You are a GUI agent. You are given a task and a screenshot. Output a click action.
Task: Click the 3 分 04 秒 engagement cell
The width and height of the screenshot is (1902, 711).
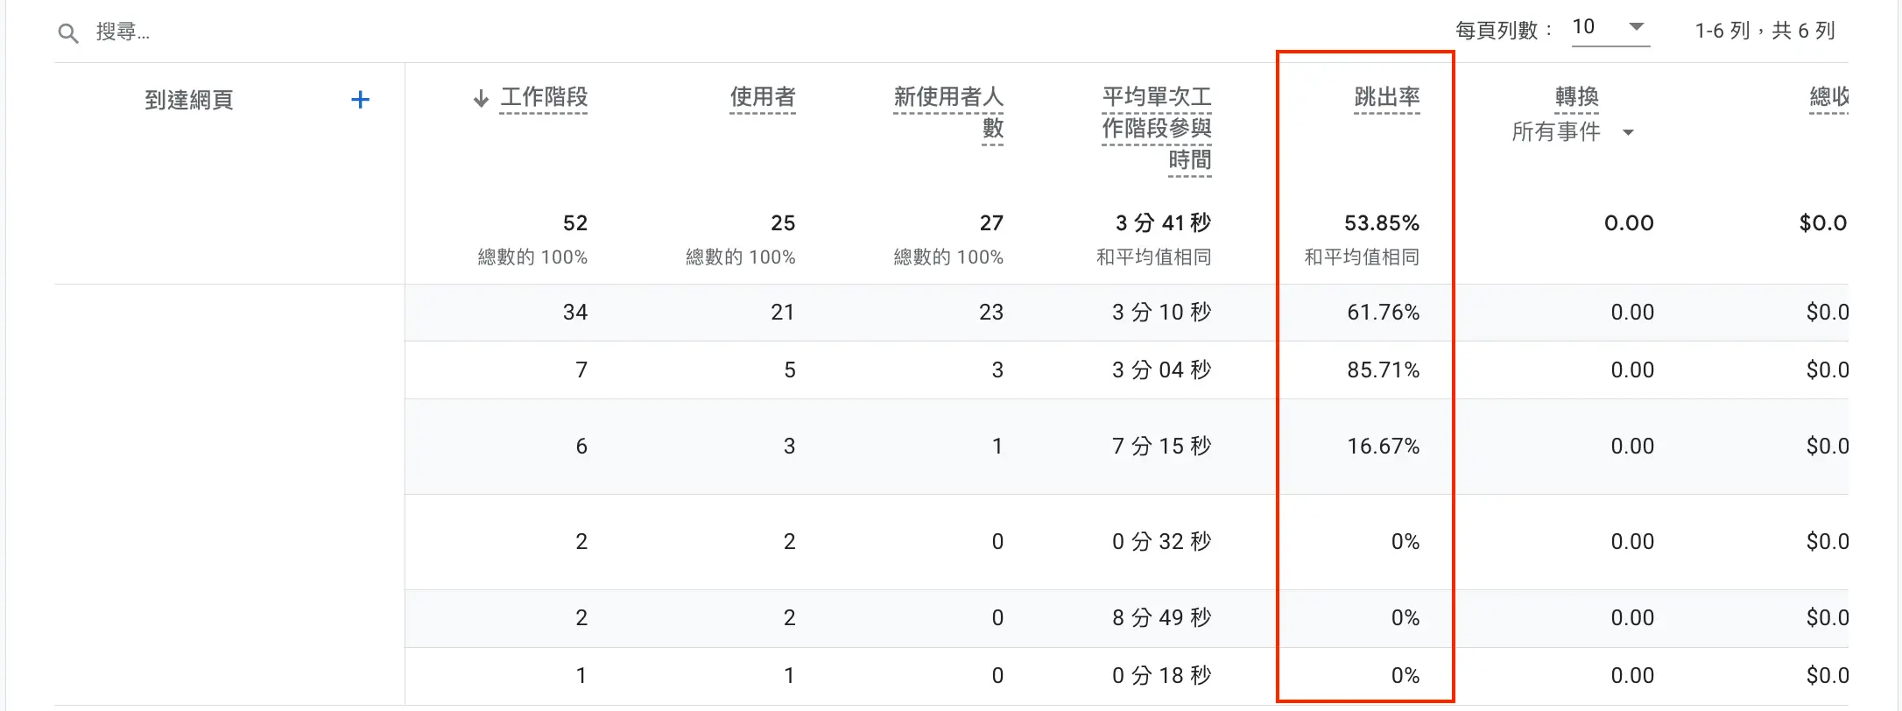coord(1162,370)
